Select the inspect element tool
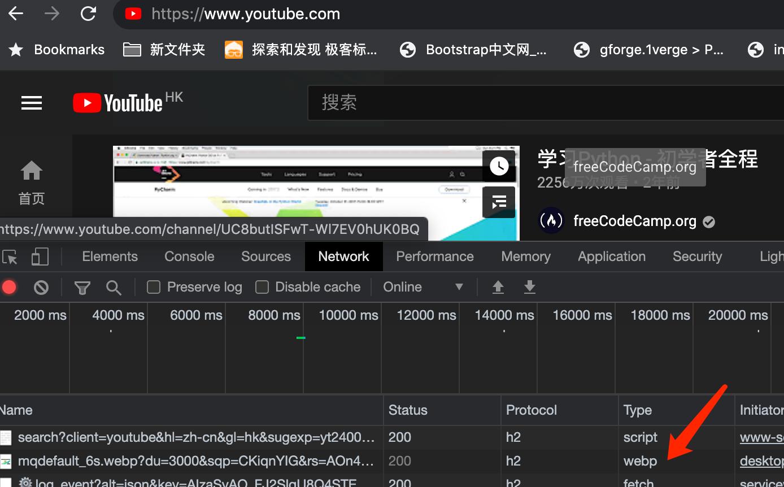 [10, 256]
